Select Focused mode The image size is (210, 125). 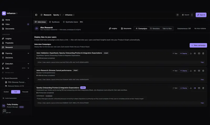(25, 92)
